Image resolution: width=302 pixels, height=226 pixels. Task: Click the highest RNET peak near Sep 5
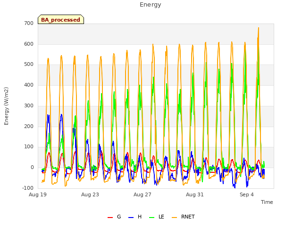pyautogui.click(x=259, y=28)
